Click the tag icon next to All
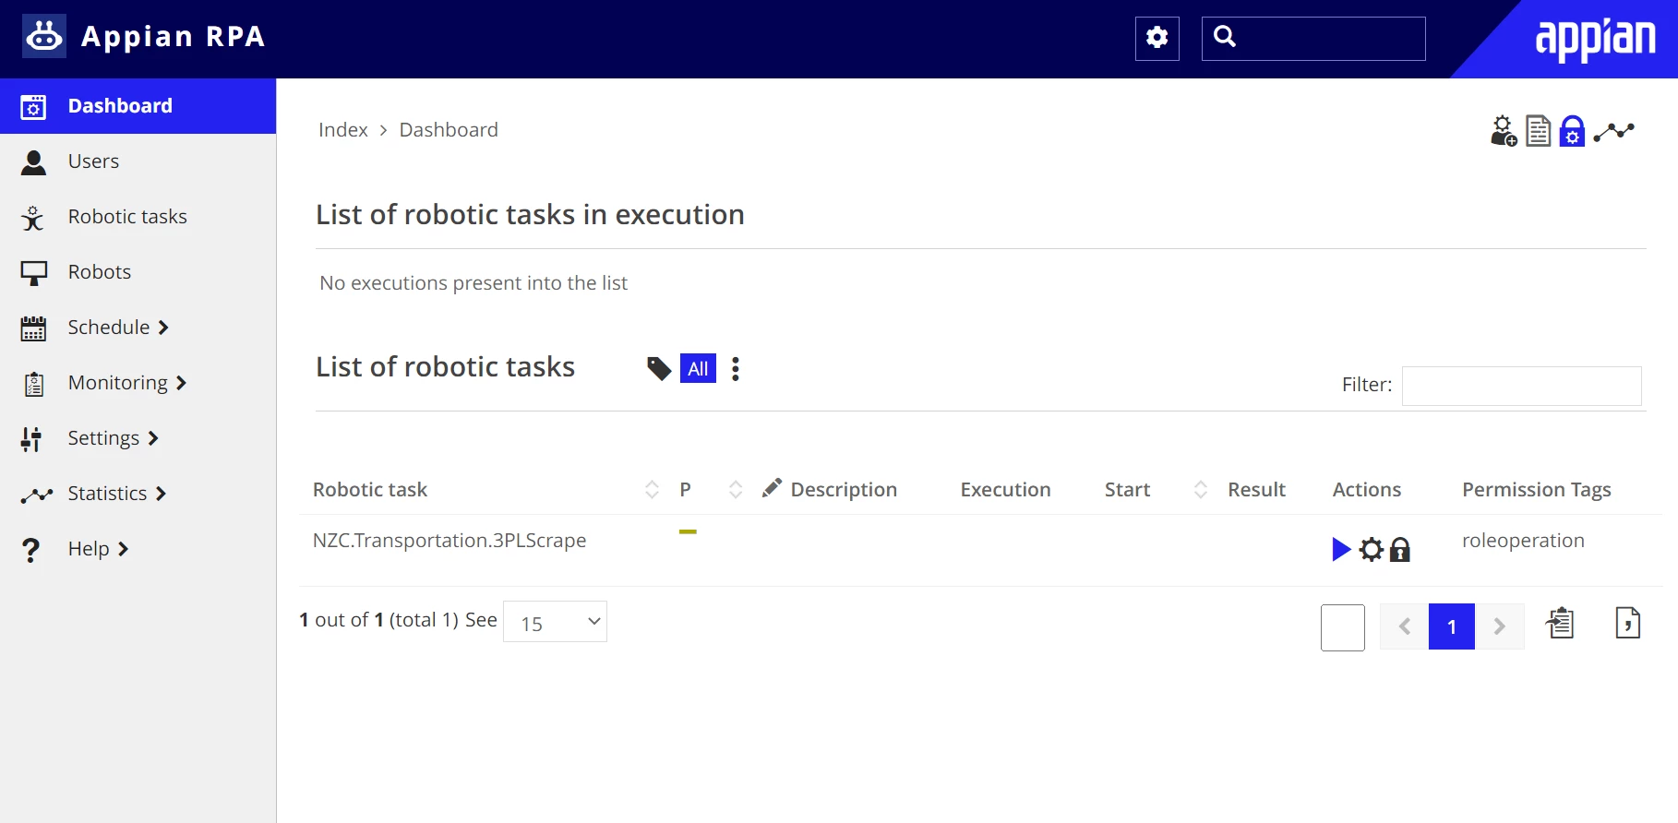Image resolution: width=1678 pixels, height=823 pixels. tap(659, 369)
